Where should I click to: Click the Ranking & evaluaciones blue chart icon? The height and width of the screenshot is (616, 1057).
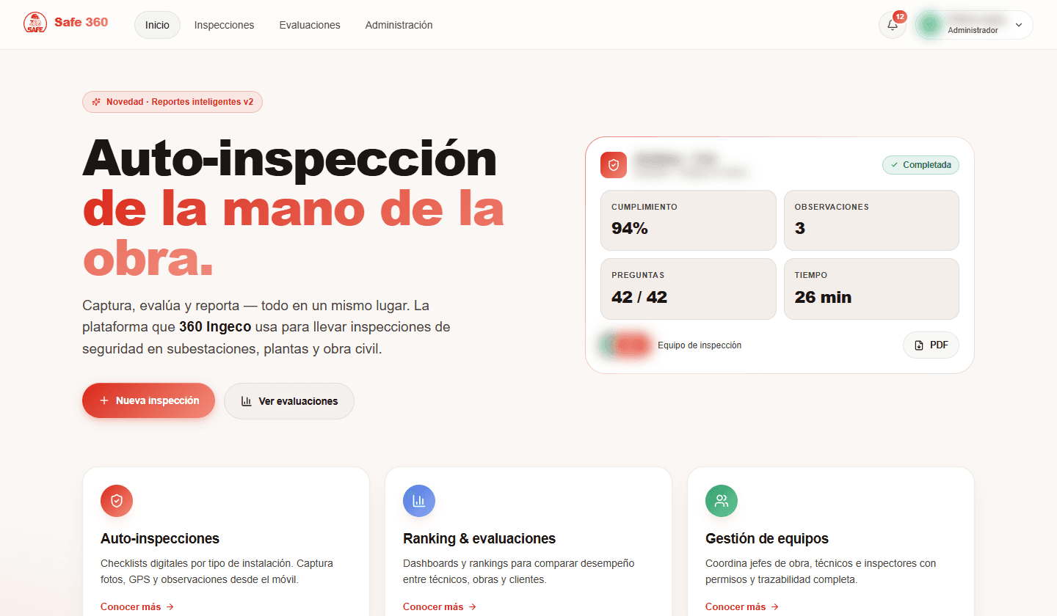point(419,501)
